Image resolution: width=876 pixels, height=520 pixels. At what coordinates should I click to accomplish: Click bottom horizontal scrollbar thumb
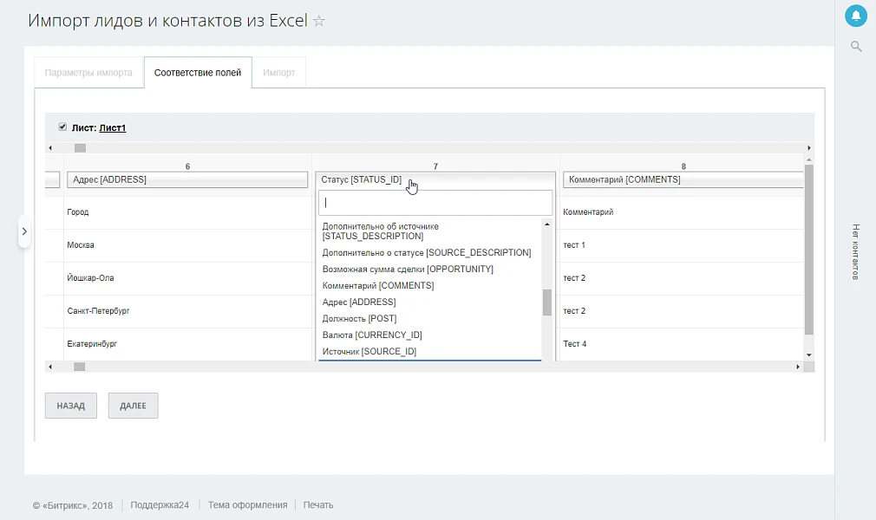pyautogui.click(x=79, y=367)
